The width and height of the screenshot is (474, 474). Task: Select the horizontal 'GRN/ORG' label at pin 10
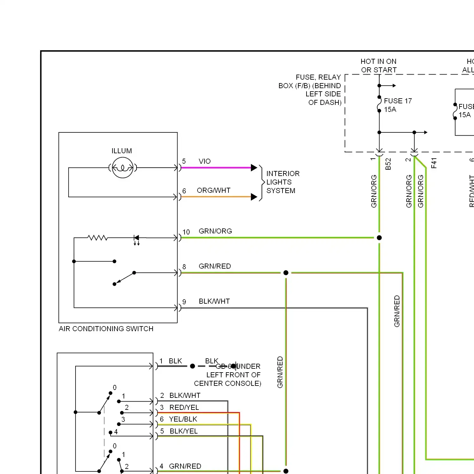point(215,231)
